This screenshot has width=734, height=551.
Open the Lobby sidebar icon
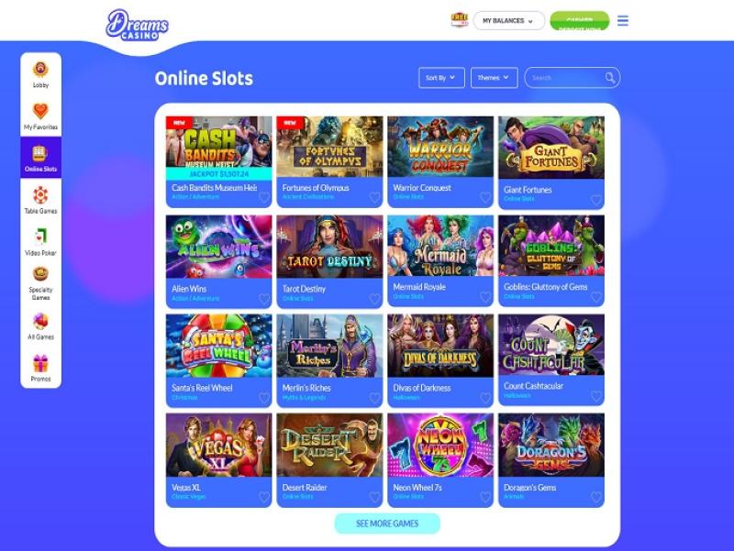(x=40, y=70)
